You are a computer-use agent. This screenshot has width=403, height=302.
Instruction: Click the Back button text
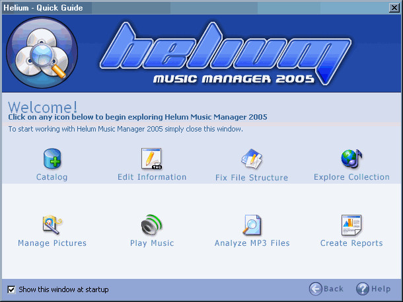click(334, 289)
